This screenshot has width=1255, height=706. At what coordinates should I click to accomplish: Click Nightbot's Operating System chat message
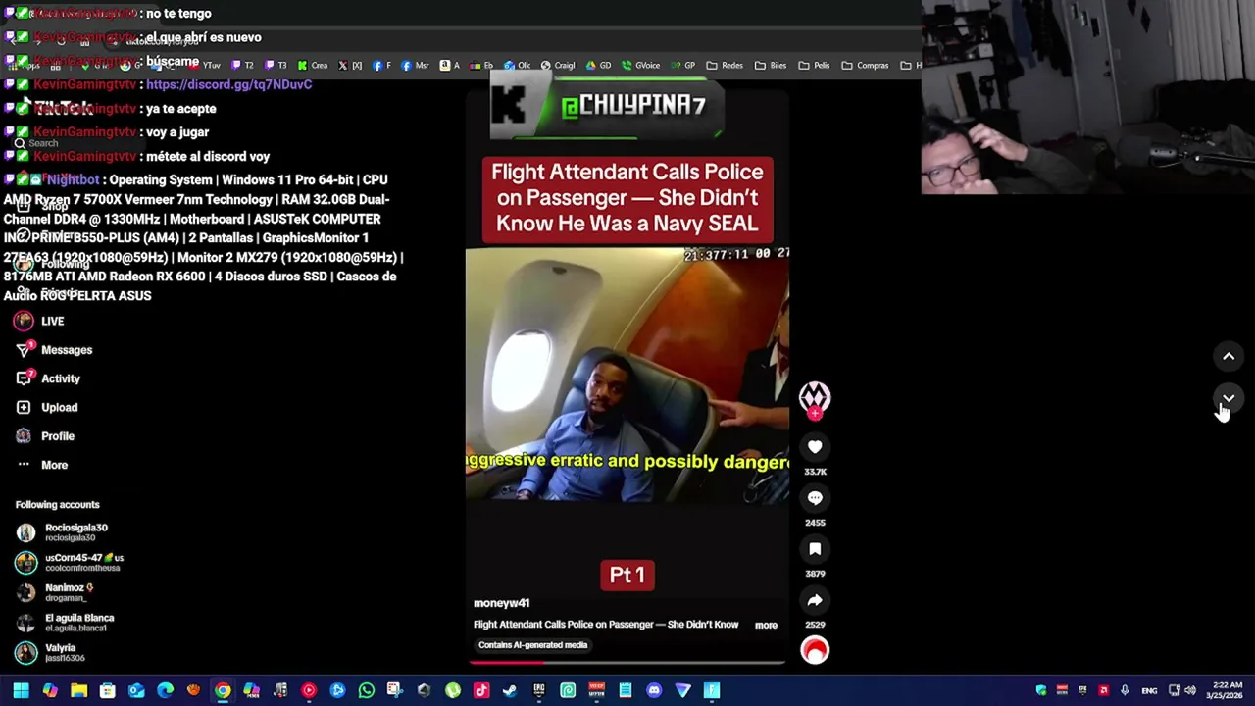pos(203,237)
